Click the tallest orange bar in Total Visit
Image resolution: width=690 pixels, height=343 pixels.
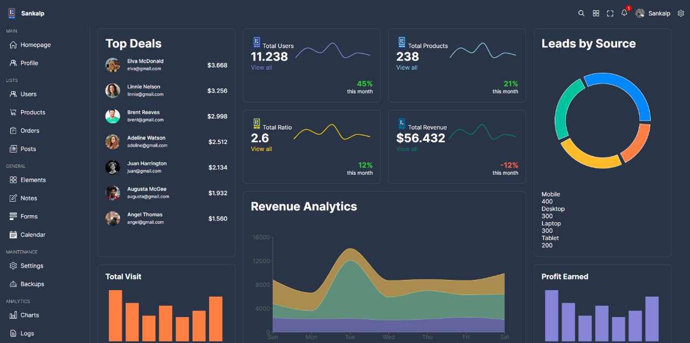coord(115,315)
